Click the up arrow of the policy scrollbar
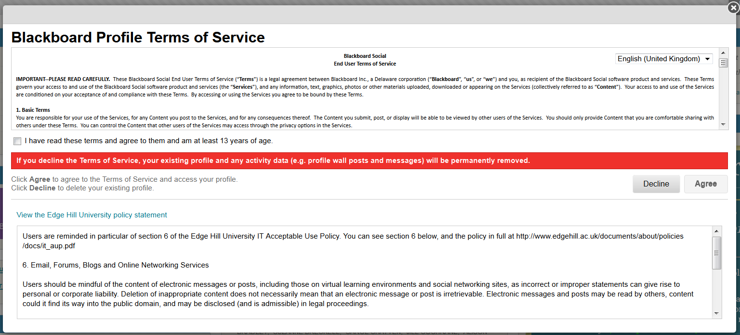The image size is (740, 335). 717,231
